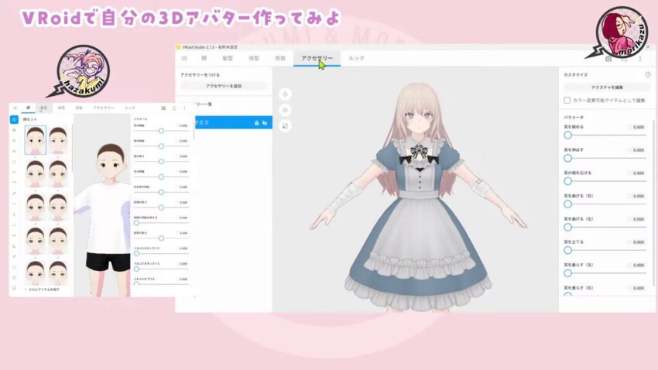Open the hamburger menu in VRoid Studio main window
658x370 pixels.
(184, 58)
